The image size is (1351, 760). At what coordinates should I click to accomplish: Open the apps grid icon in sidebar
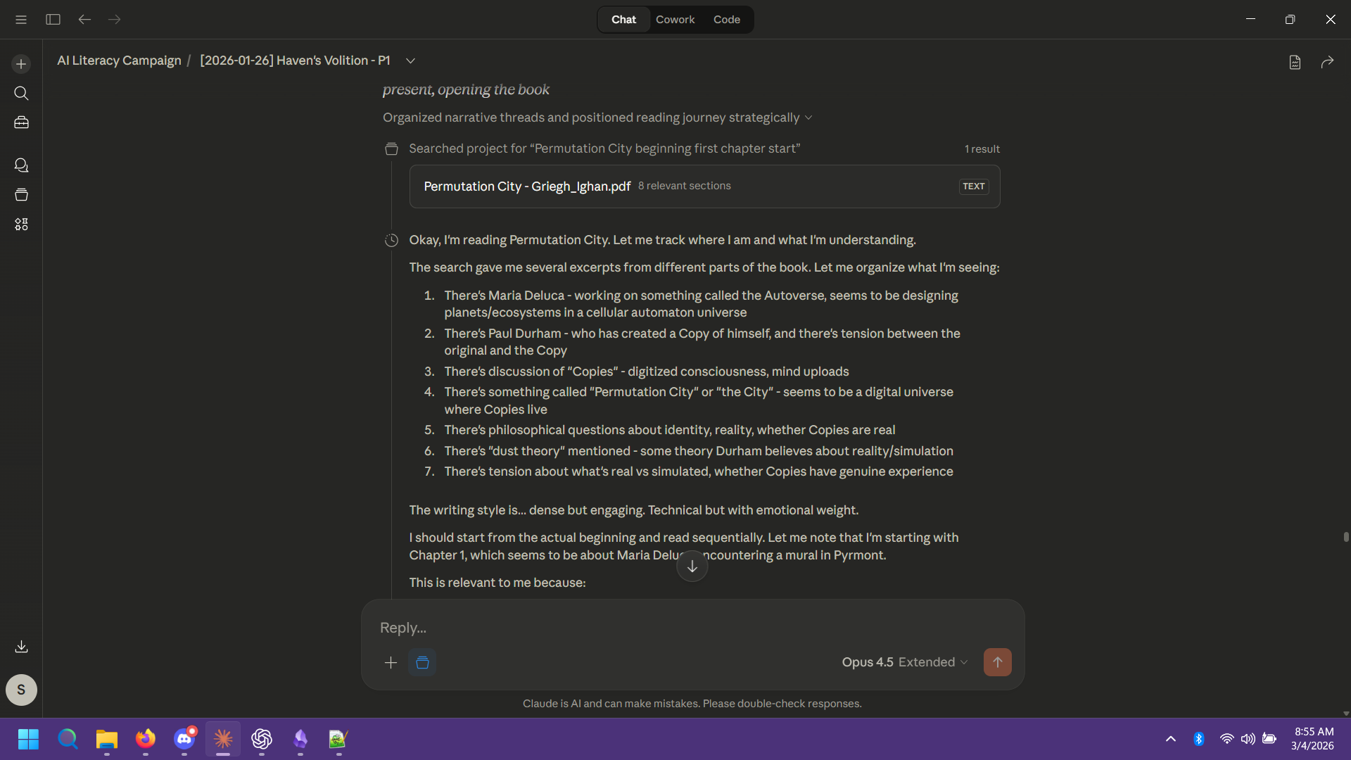[21, 224]
